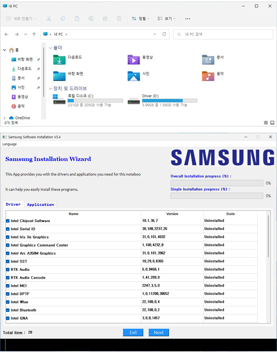The height and width of the screenshot is (353, 277).
Task: Collapse the 홈 tree node in sidebar
Action: pos(4,50)
